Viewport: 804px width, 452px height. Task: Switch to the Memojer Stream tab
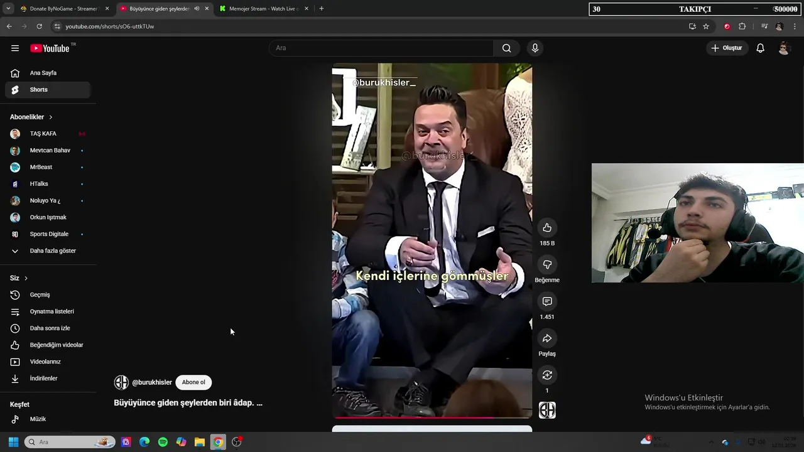[264, 9]
